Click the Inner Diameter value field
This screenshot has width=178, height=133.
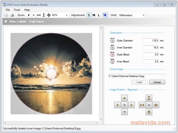tap(151, 48)
